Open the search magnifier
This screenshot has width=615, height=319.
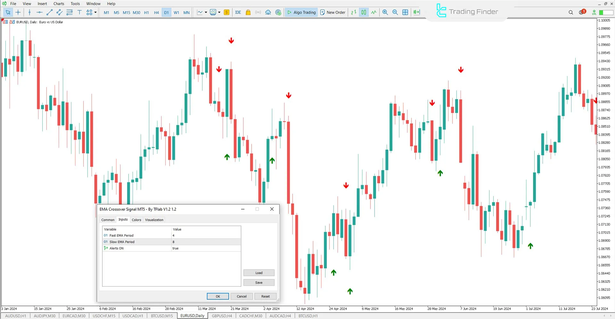click(571, 12)
